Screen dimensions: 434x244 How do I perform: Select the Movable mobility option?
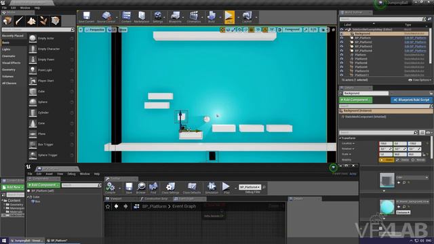coord(418,160)
